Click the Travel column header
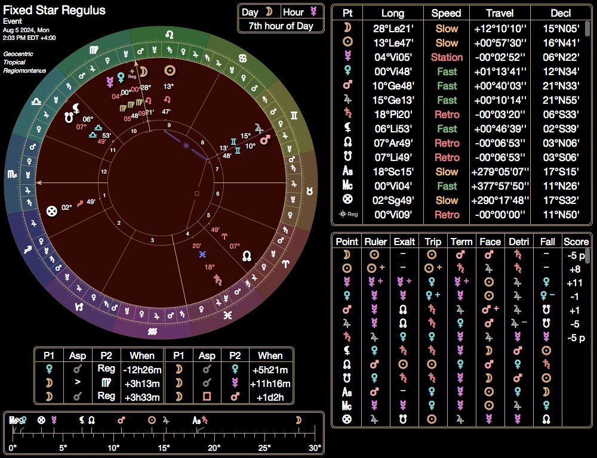This screenshot has height=458, width=597. [x=500, y=13]
